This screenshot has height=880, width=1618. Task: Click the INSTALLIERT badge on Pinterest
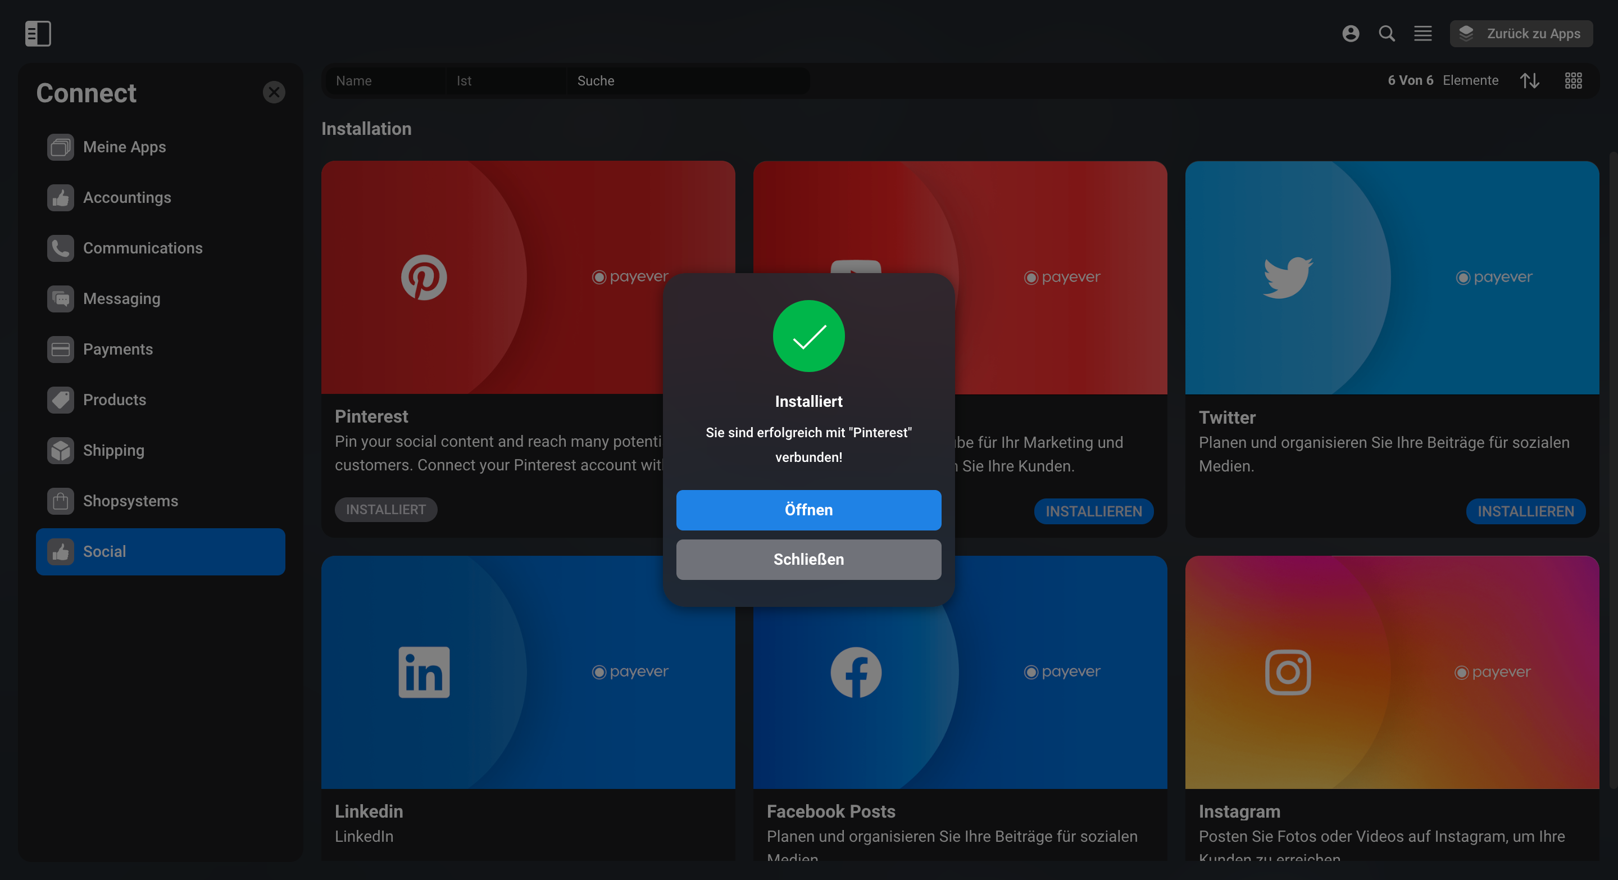[385, 510]
